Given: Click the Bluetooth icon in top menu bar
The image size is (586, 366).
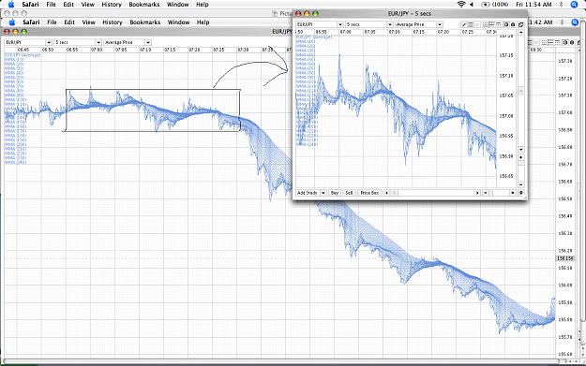Looking at the screenshot, I should (561, 5).
